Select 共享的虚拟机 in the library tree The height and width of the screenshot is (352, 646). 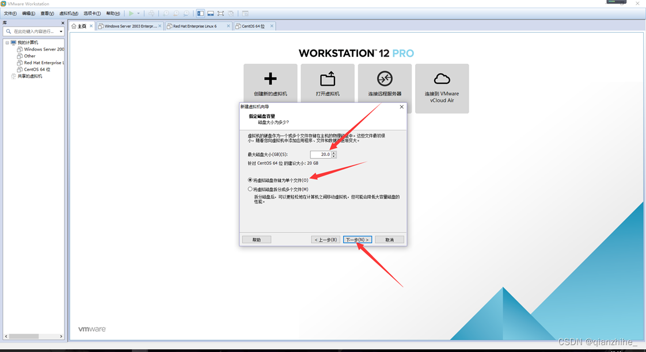pyautogui.click(x=30, y=76)
